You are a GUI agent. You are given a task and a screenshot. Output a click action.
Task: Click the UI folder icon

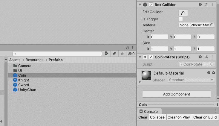coord(15,70)
